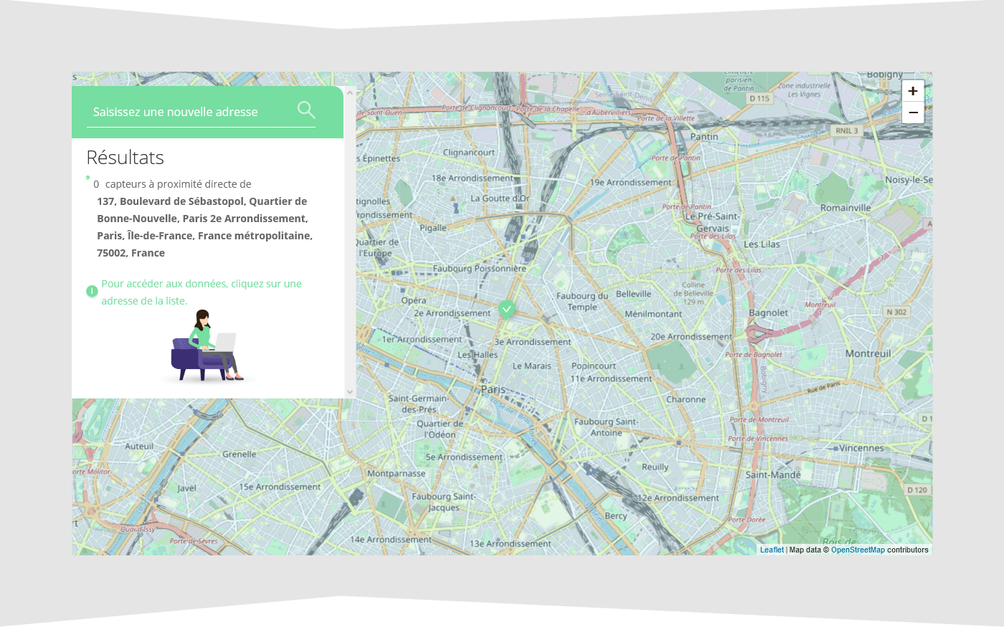1004x627 pixels.
Task: Click the small pin icon beside sensor count
Action: [88, 178]
